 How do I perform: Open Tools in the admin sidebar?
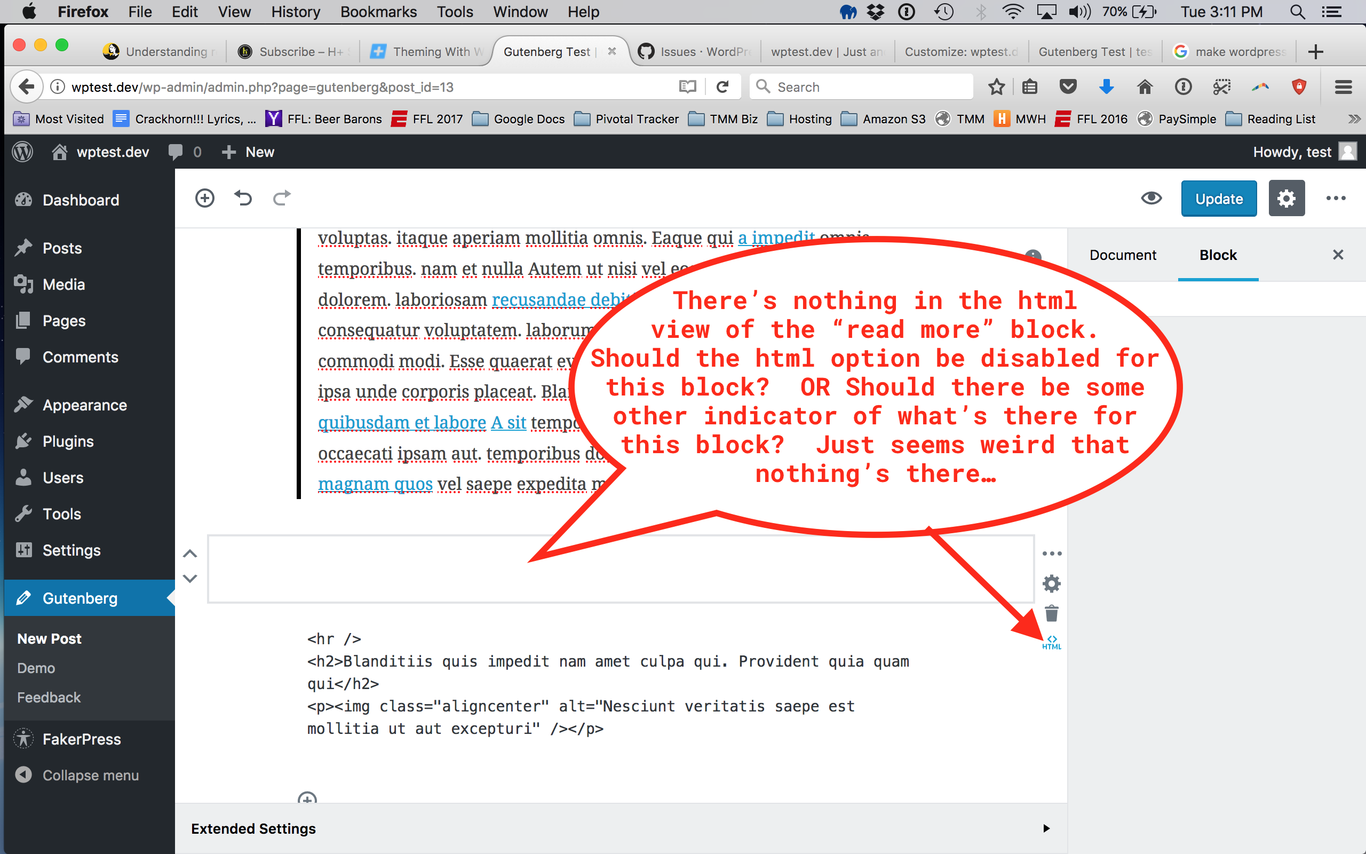click(x=61, y=514)
